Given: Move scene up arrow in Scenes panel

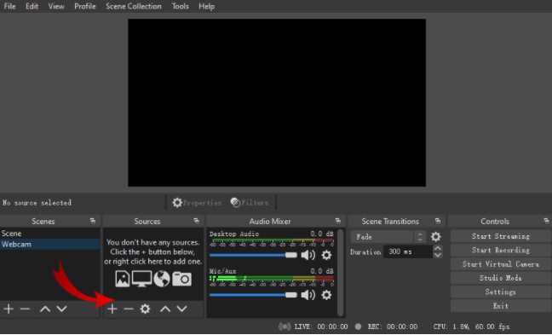Looking at the screenshot, I should click(x=45, y=309).
